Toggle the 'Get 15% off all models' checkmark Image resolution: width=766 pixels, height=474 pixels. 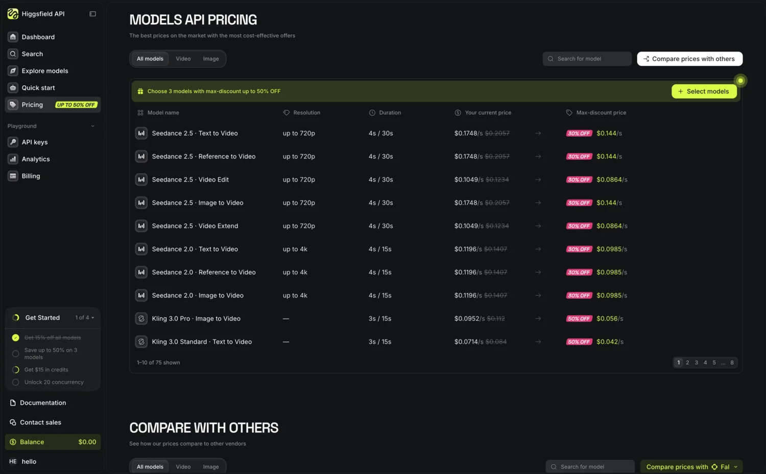click(15, 338)
